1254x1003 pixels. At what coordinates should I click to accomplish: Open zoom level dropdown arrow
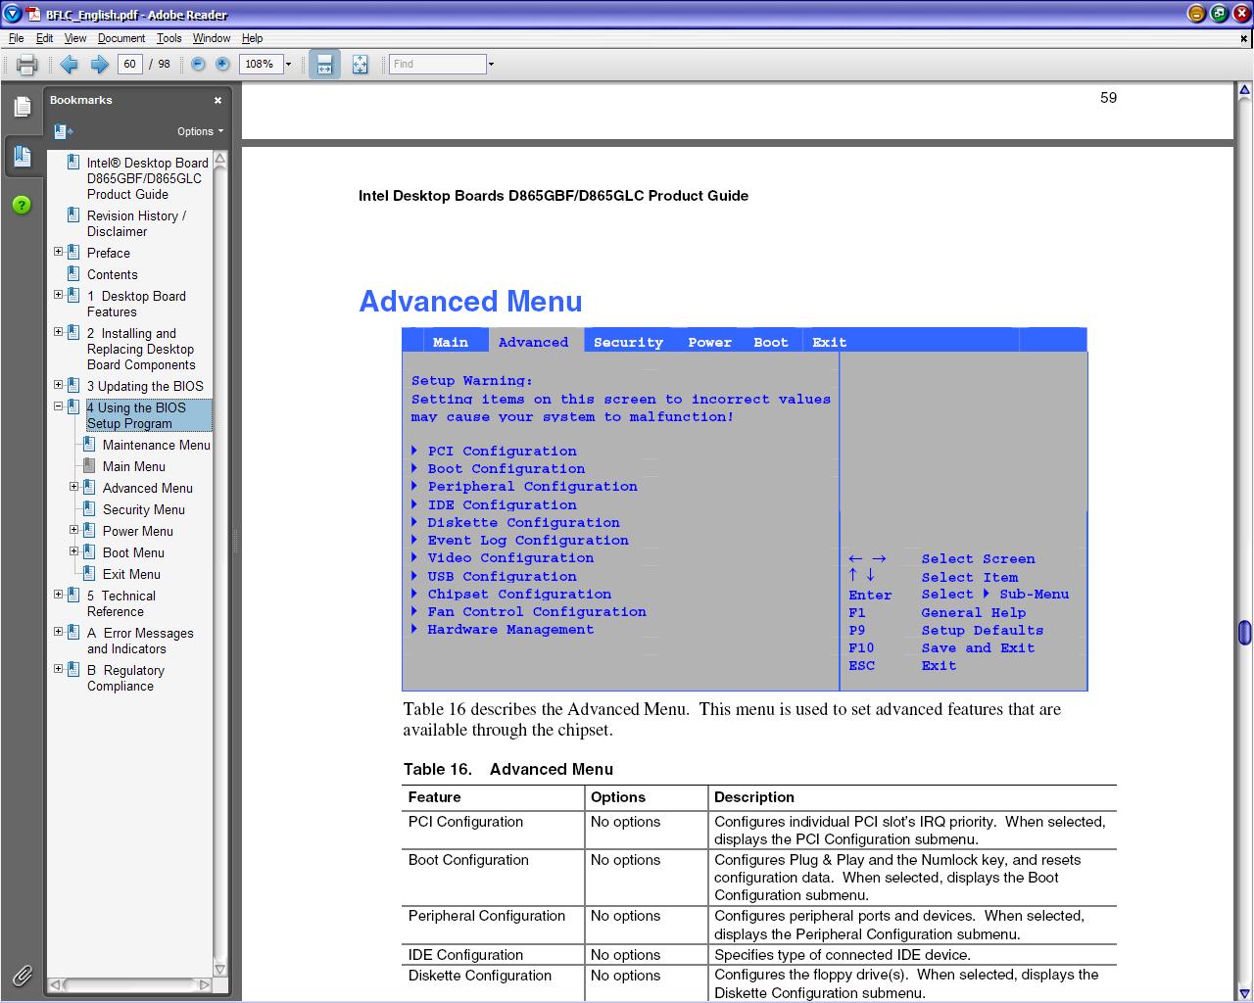click(288, 64)
